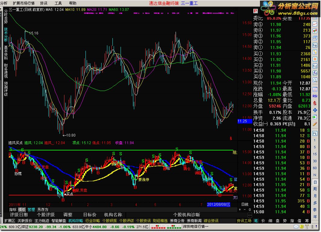Switch to 年 yearly period
The height and width of the screenshot is (232, 321).
[x=315, y=217]
